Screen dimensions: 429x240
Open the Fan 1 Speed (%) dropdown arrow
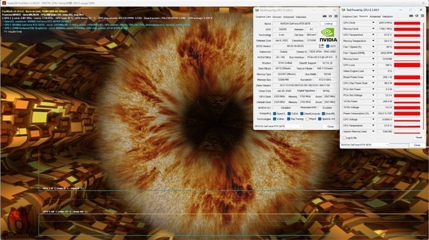[x=373, y=47]
